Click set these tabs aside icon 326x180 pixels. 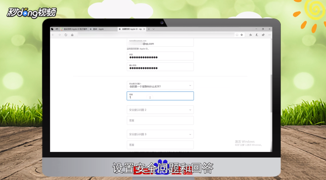point(57,29)
